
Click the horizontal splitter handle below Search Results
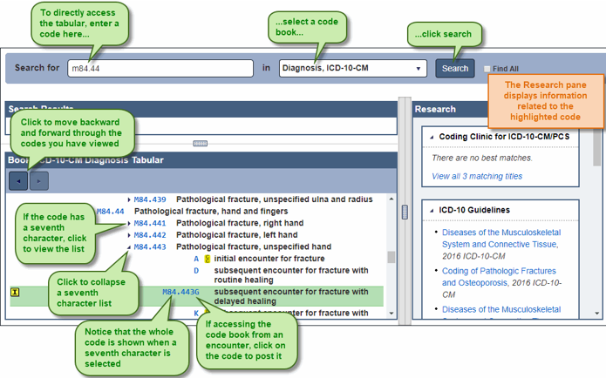coord(201,144)
